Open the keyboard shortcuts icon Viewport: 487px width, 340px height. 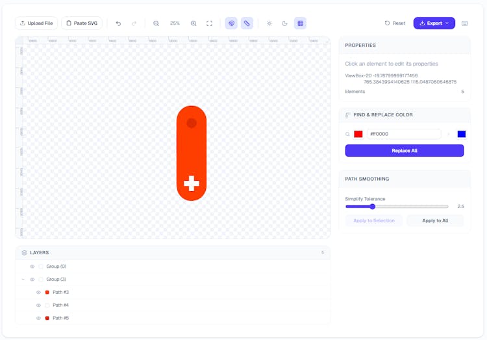tap(465, 23)
